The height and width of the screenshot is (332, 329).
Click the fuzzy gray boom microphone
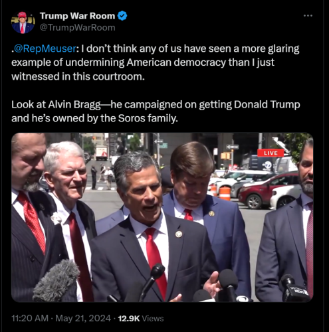[56, 281]
